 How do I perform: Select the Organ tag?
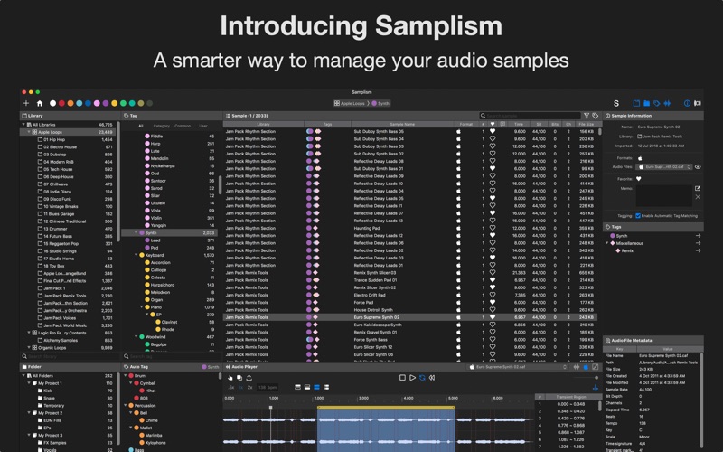pos(156,300)
